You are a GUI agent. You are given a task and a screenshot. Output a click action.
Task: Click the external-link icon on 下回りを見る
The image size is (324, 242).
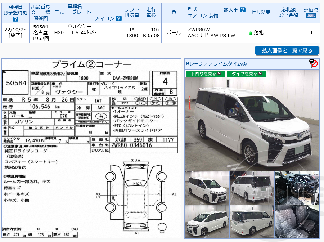point(219,73)
